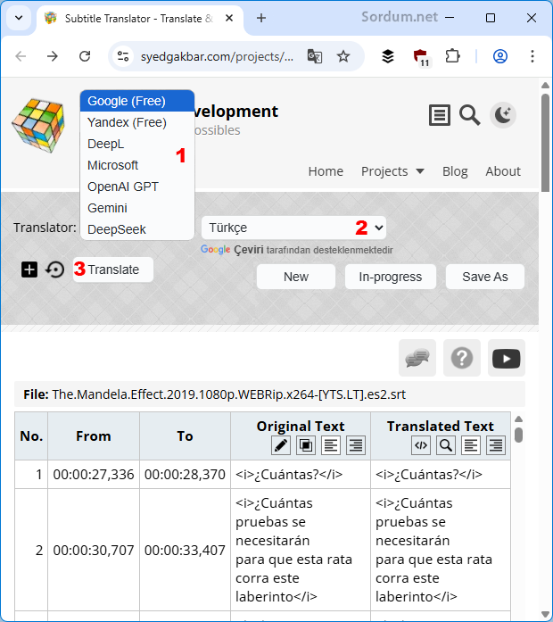Open a new browser tab
The height and width of the screenshot is (622, 553).
tap(261, 18)
